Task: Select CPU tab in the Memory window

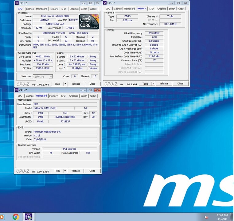Action: click(x=108, y=9)
